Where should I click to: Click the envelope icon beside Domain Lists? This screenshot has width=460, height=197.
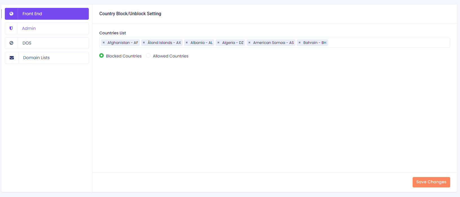12,58
